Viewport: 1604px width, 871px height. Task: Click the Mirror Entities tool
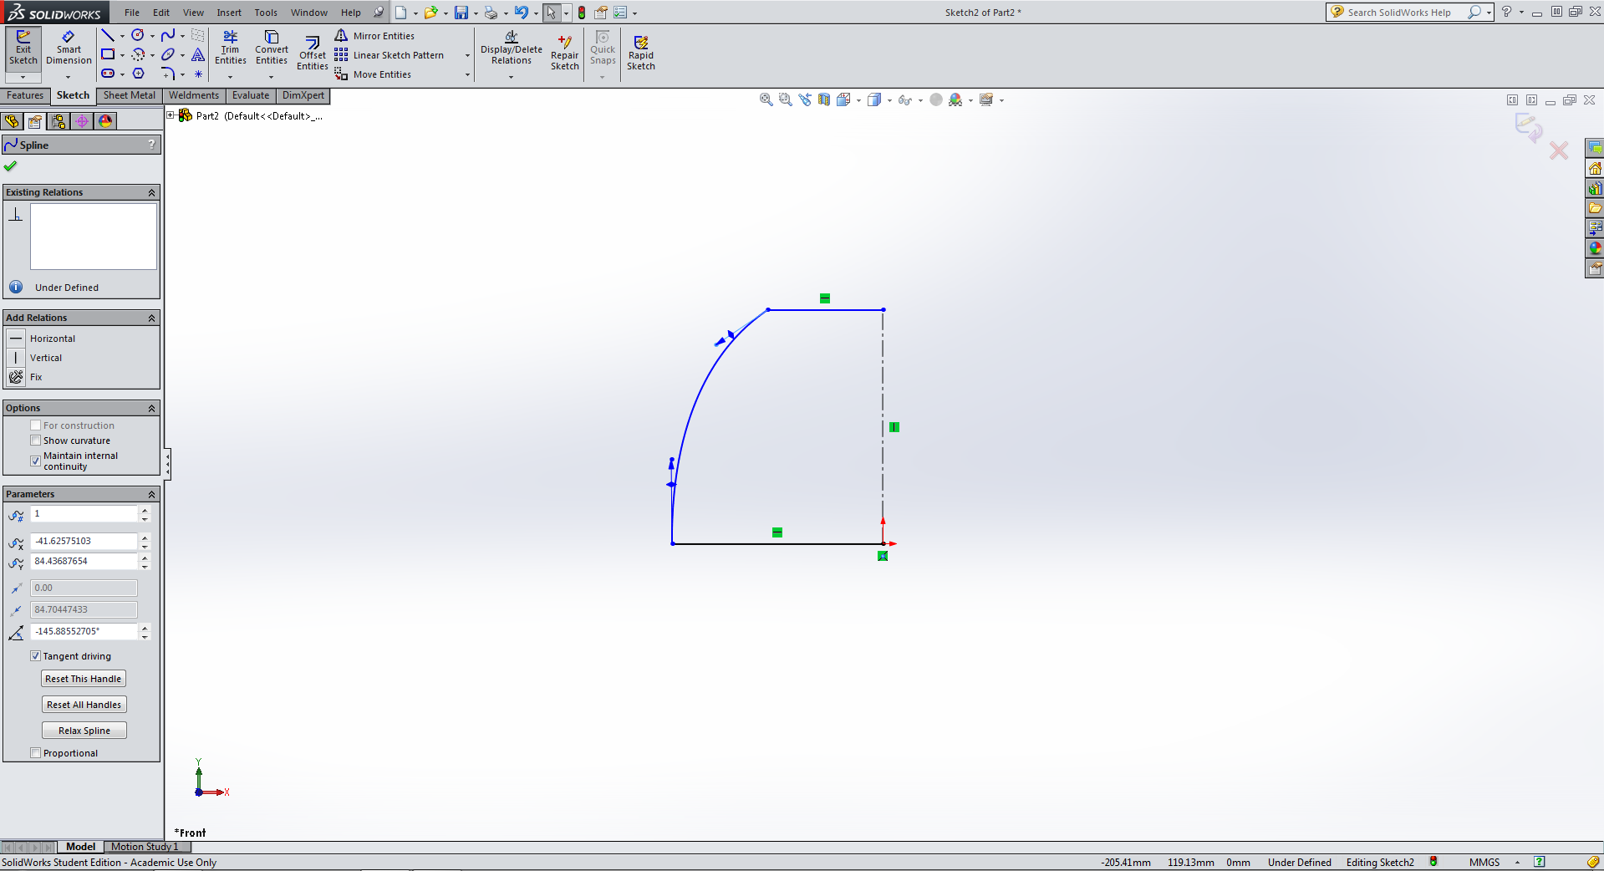374,36
